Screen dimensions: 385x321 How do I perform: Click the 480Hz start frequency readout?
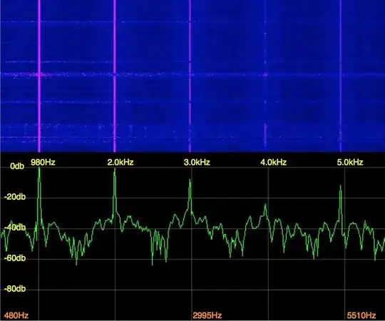pos(16,315)
